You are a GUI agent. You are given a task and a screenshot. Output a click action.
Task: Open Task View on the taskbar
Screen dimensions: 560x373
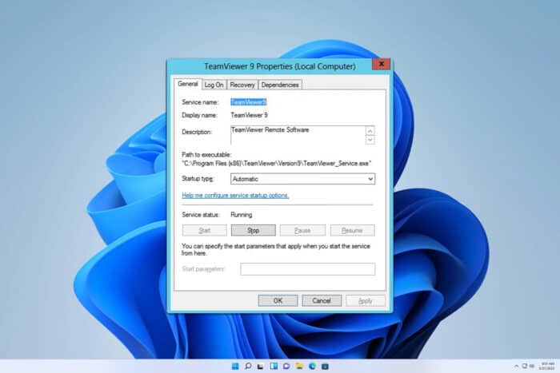click(261, 367)
